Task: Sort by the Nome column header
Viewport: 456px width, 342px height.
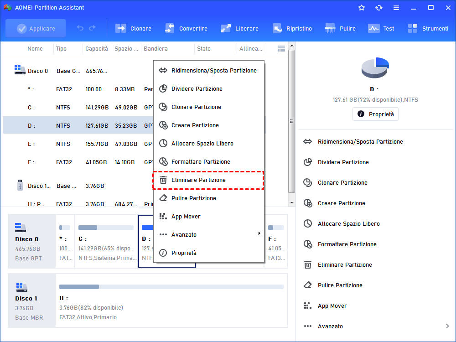Action: pyautogui.click(x=35, y=49)
